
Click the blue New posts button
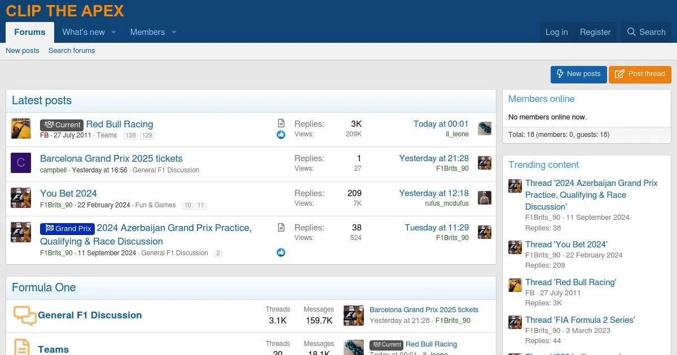pyautogui.click(x=579, y=74)
